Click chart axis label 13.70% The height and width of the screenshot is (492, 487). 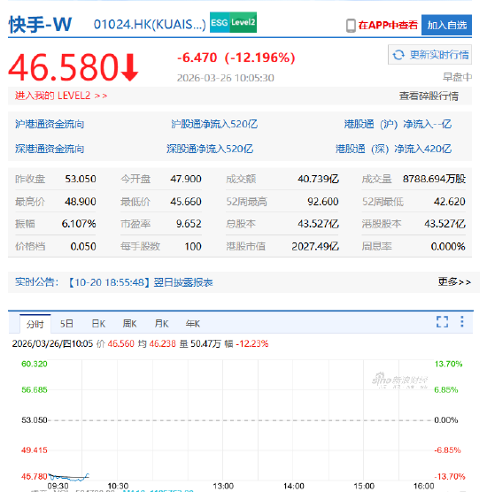(448, 364)
